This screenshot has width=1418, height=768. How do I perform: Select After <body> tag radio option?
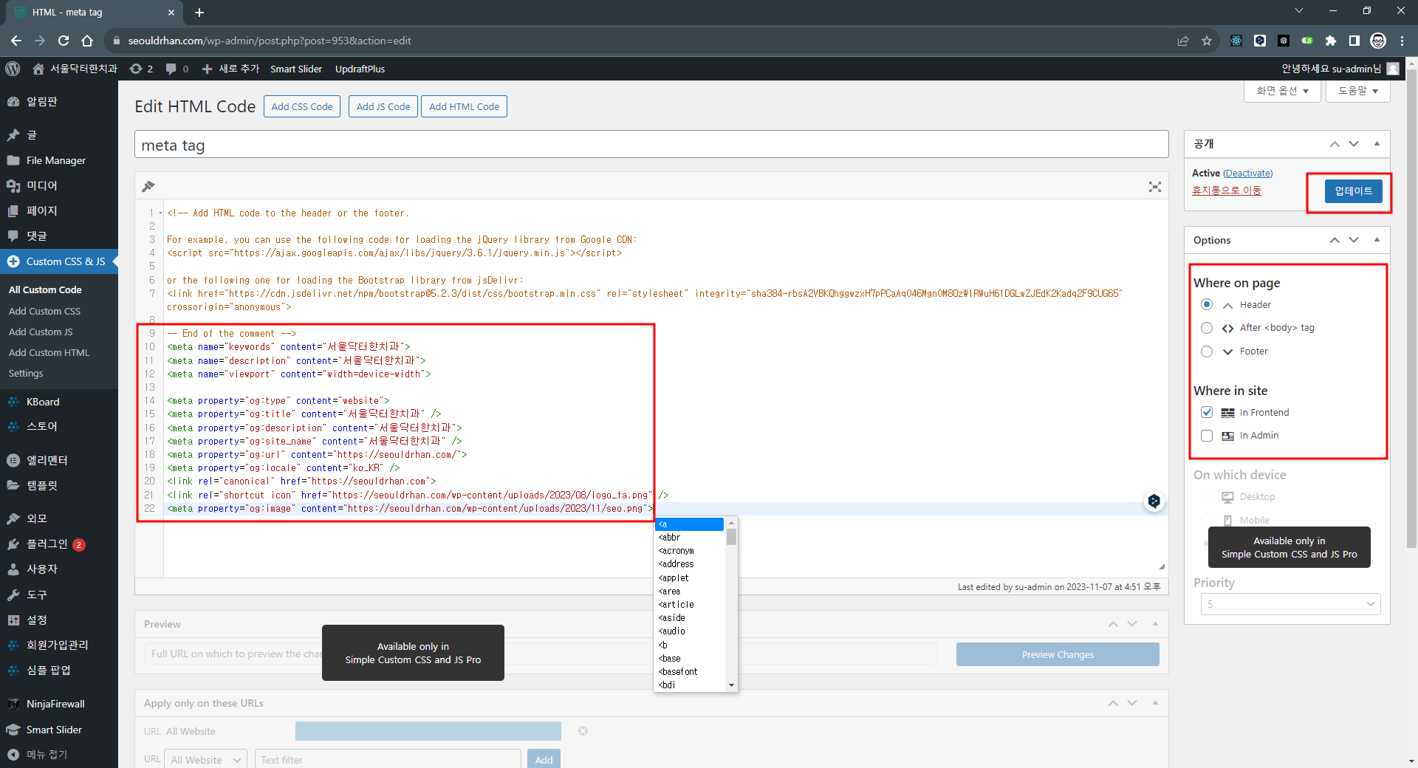[x=1207, y=328]
